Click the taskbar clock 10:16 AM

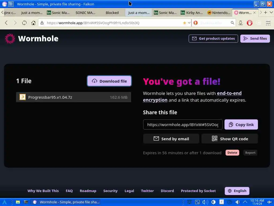click(x=257, y=202)
